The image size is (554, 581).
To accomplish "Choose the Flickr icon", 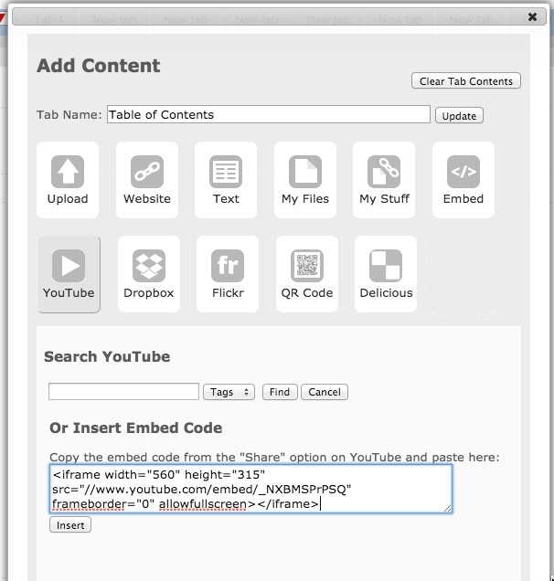I will pos(228,274).
